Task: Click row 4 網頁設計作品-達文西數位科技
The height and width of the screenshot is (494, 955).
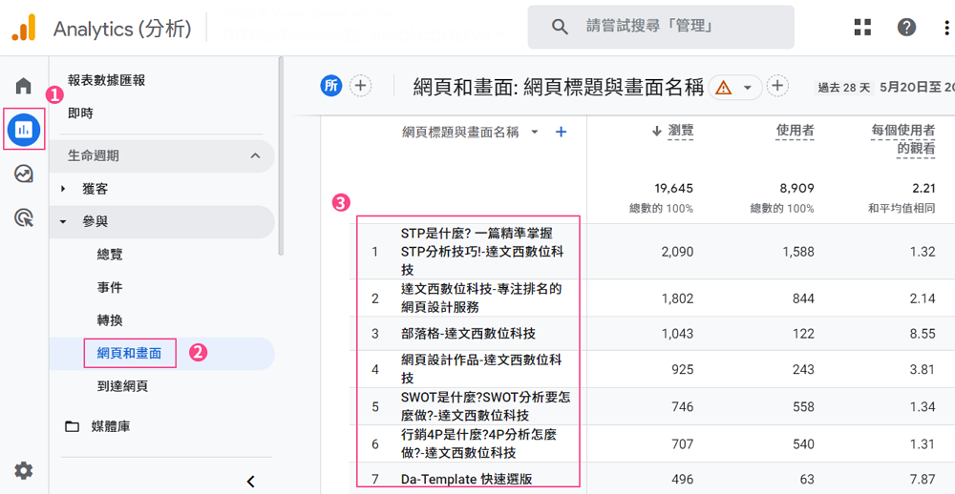Action: click(481, 369)
